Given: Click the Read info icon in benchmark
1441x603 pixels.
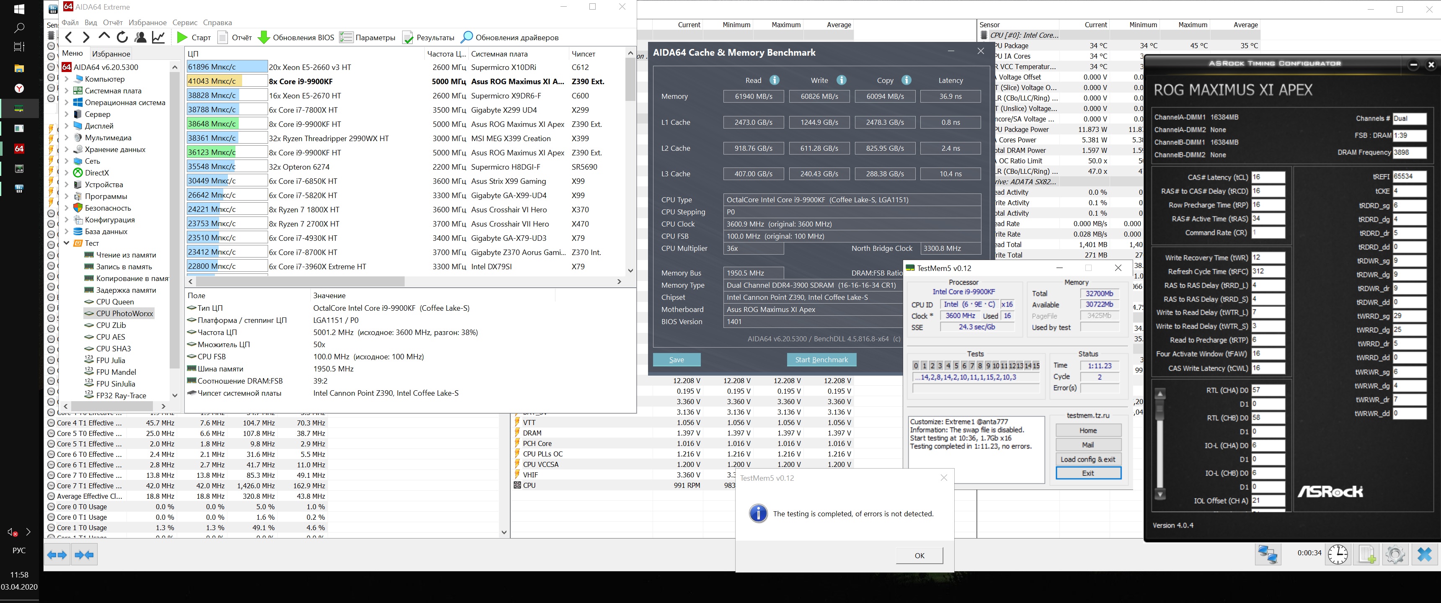Looking at the screenshot, I should (774, 80).
